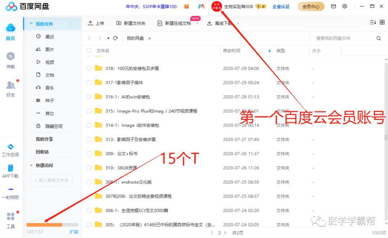Click the 10T/15T storage usage bar
388x238 pixels.
click(x=52, y=225)
